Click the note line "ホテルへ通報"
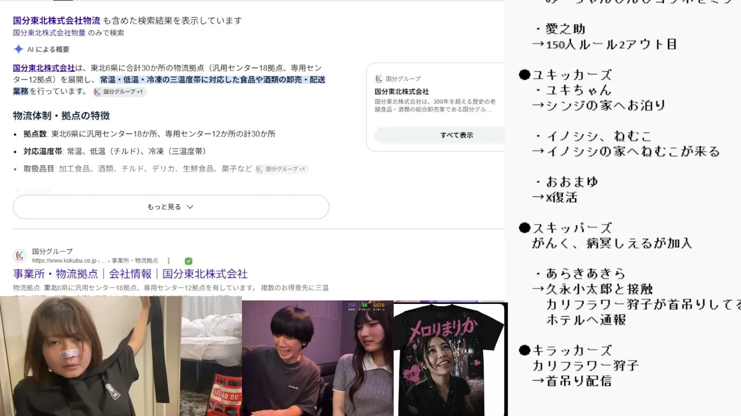Viewport: 741px width, 416px height. 586,320
